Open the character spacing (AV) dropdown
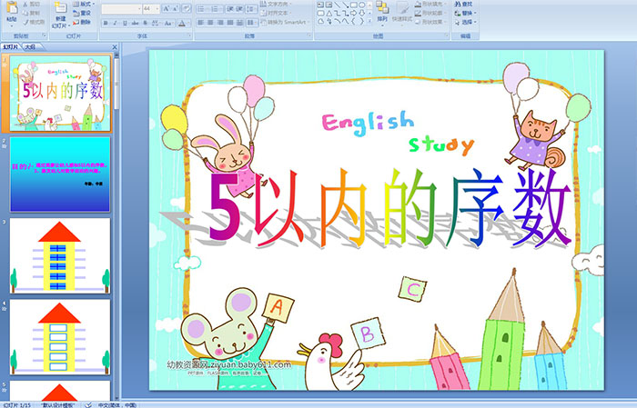The height and width of the screenshot is (408, 637). (x=156, y=23)
